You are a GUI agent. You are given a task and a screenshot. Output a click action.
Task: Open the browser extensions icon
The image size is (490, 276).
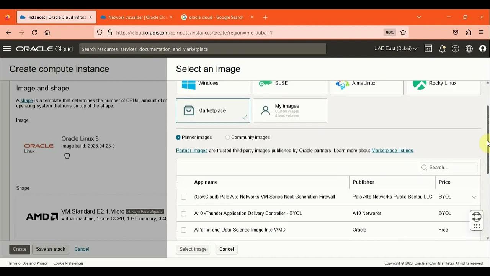469,33
